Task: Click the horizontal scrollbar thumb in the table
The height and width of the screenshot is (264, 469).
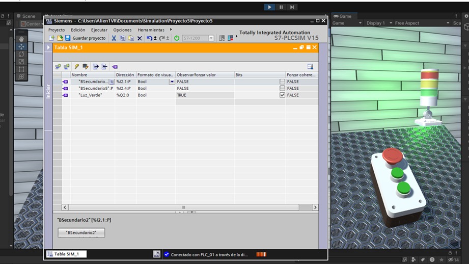Action: pyautogui.click(x=184, y=207)
